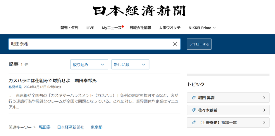Click the 記事 1 件 results count
The image size is (275, 136).
tap(18, 64)
